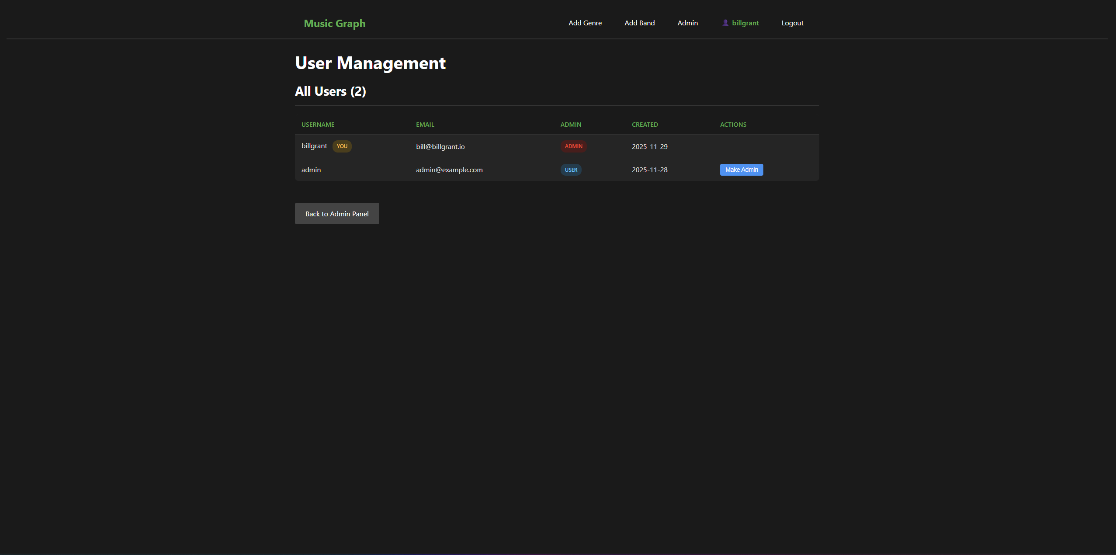The width and height of the screenshot is (1116, 555).
Task: Open the Add Genre page
Action: pos(585,23)
